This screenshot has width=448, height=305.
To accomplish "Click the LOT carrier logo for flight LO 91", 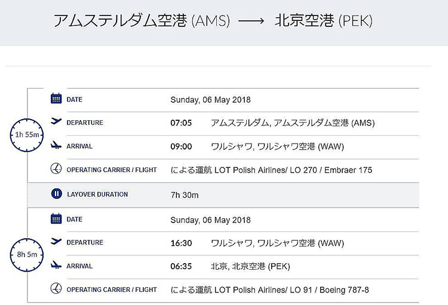I will coord(56,288).
